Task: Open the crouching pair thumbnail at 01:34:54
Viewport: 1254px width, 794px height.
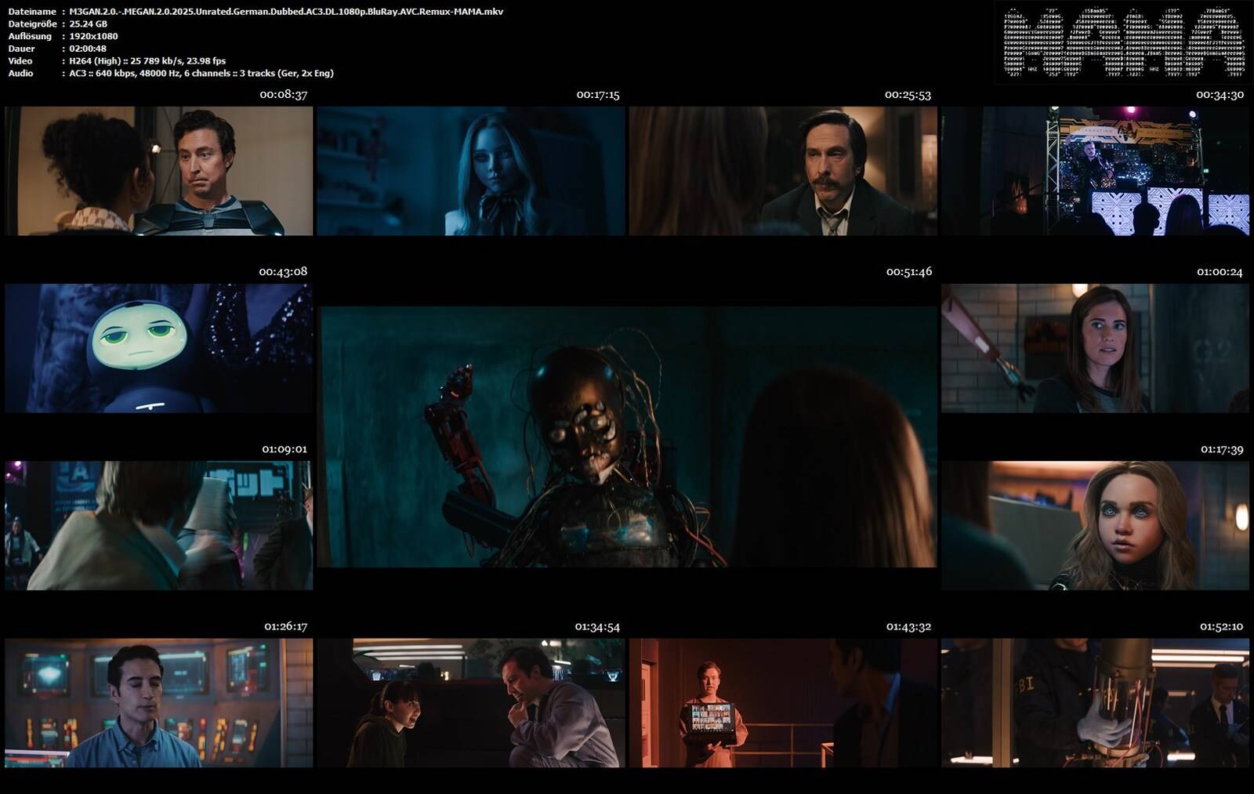Action: click(471, 702)
